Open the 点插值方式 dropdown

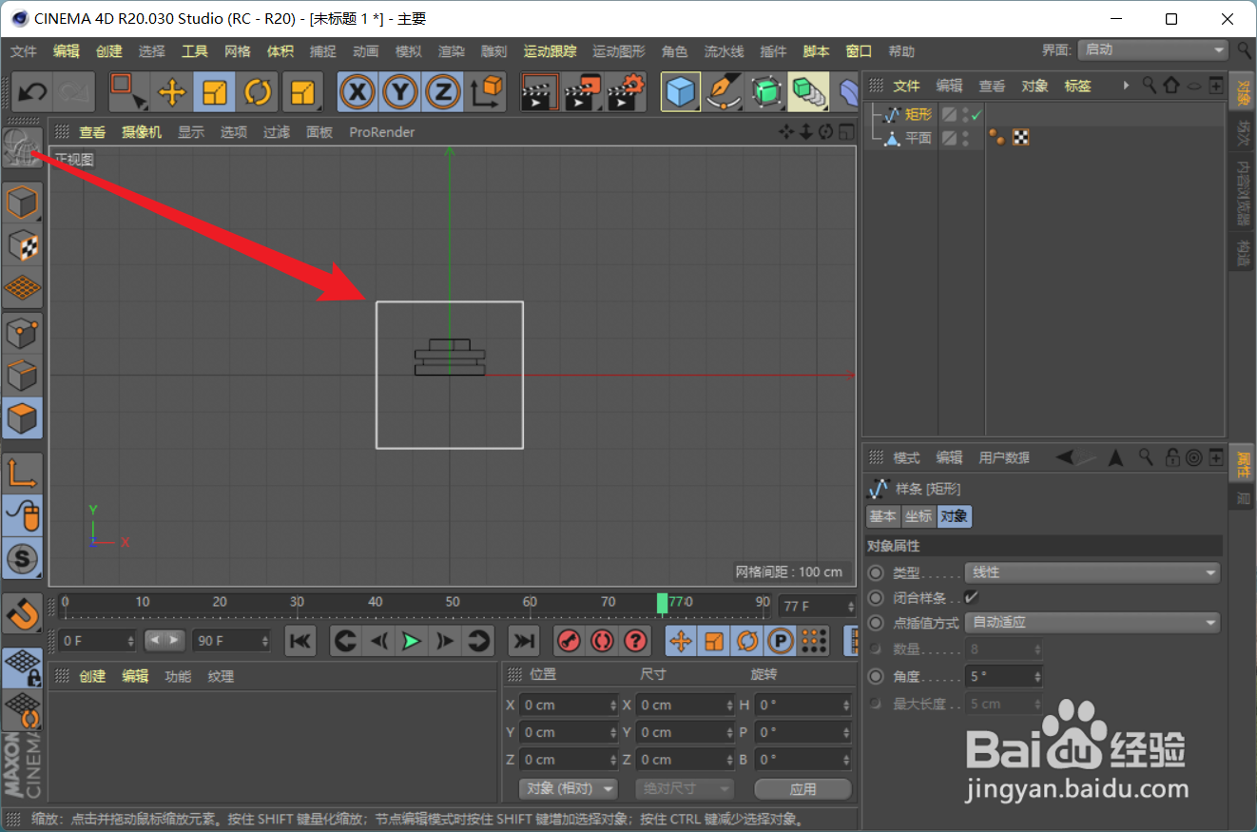(x=1092, y=622)
